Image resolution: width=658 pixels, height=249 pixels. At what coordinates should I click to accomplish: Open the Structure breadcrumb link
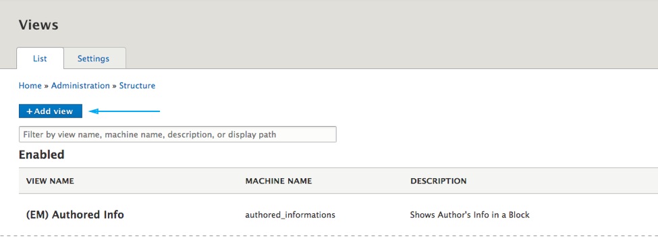pos(137,86)
